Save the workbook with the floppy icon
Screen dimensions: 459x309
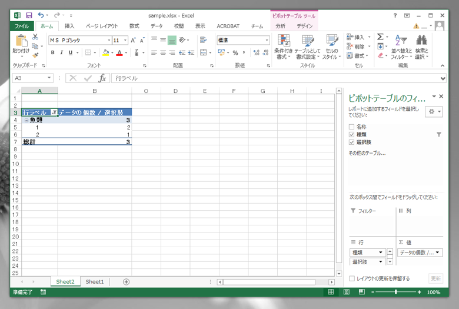pyautogui.click(x=29, y=15)
